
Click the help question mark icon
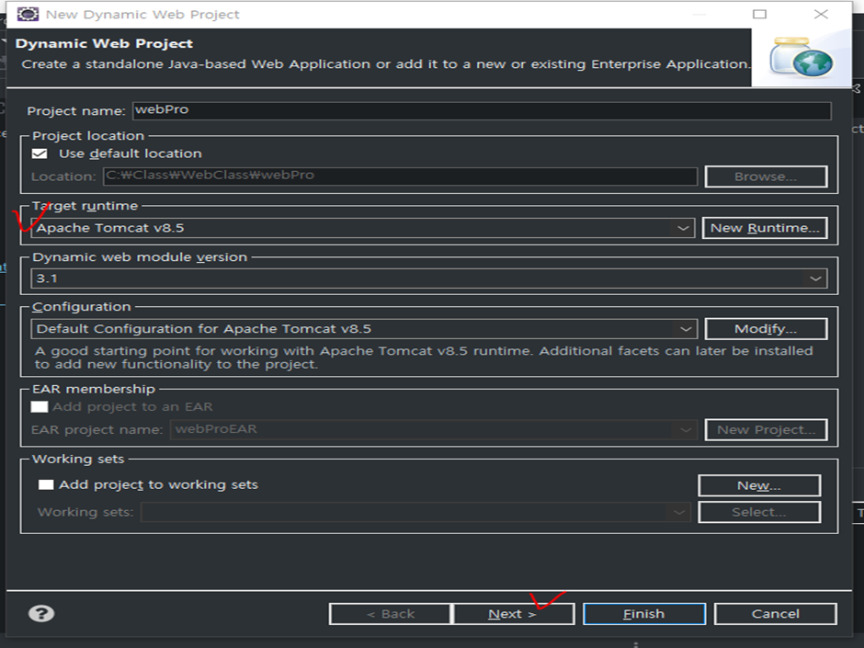[41, 613]
